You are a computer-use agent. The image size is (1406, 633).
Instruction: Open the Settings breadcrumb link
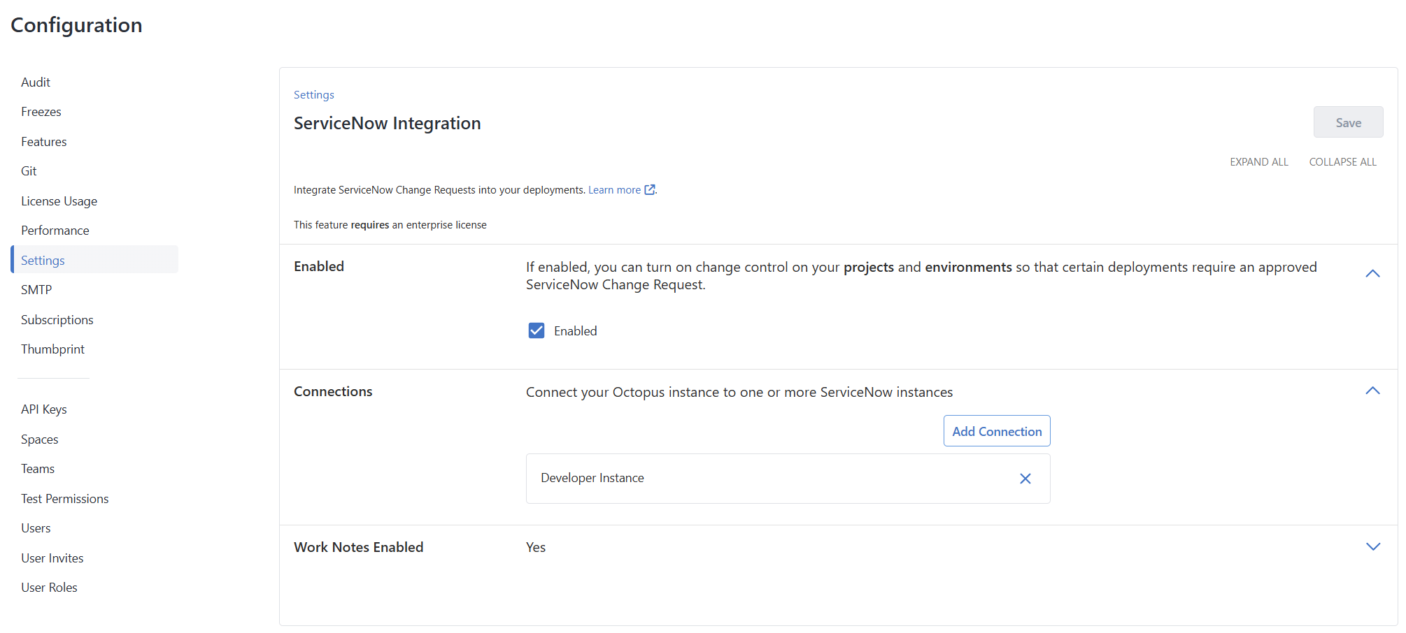click(313, 94)
